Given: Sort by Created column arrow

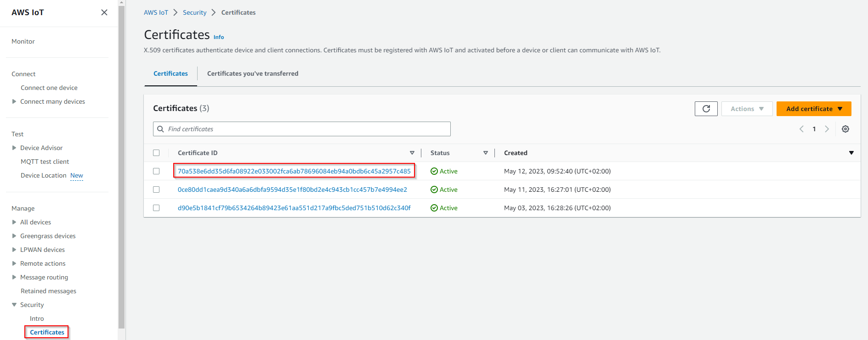Looking at the screenshot, I should pyautogui.click(x=851, y=153).
